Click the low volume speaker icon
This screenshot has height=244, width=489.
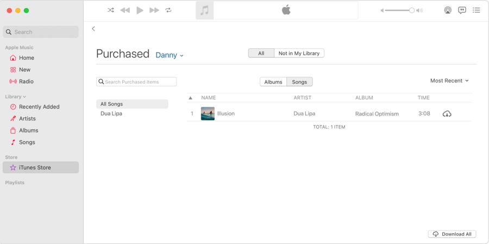click(x=382, y=11)
